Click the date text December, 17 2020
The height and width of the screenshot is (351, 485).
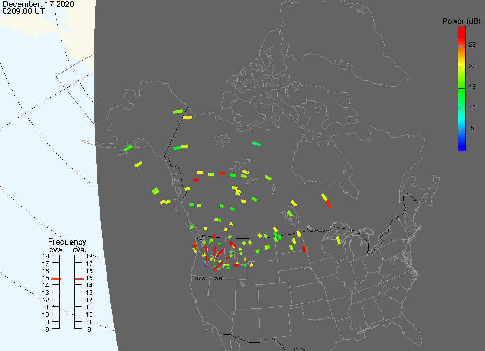39,4
